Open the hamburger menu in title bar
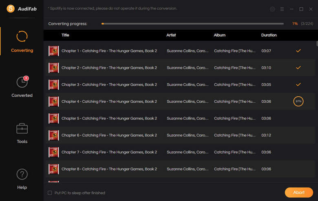Screen dimensions: 318x201 [x=282, y=9]
